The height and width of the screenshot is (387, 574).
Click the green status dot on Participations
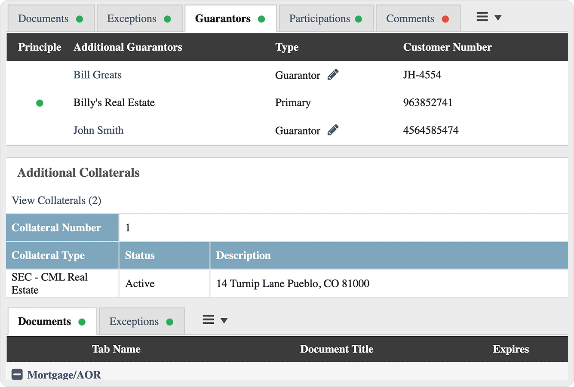(x=359, y=19)
